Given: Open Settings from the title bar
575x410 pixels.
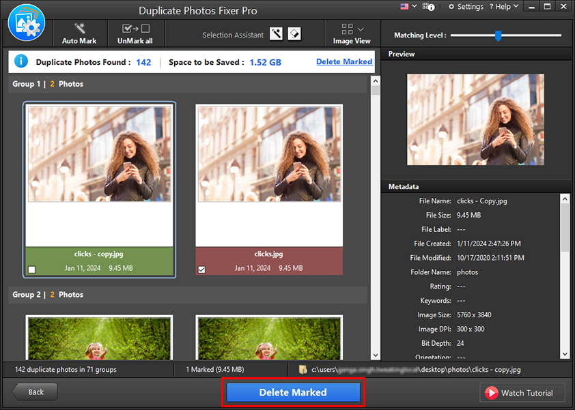Looking at the screenshot, I should pyautogui.click(x=466, y=7).
